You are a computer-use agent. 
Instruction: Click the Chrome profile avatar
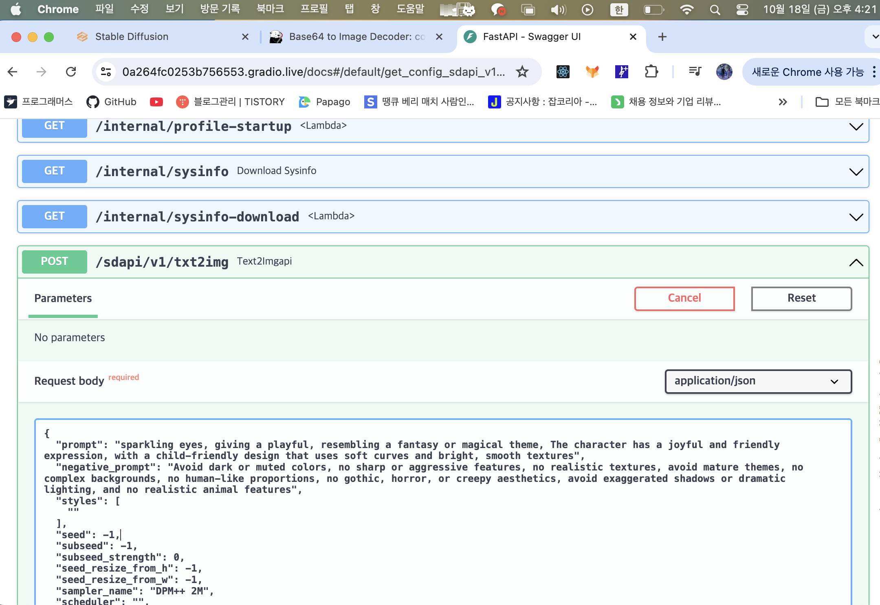pyautogui.click(x=724, y=72)
